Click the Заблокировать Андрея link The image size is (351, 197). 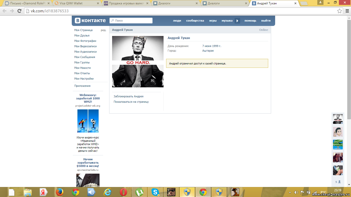128,96
